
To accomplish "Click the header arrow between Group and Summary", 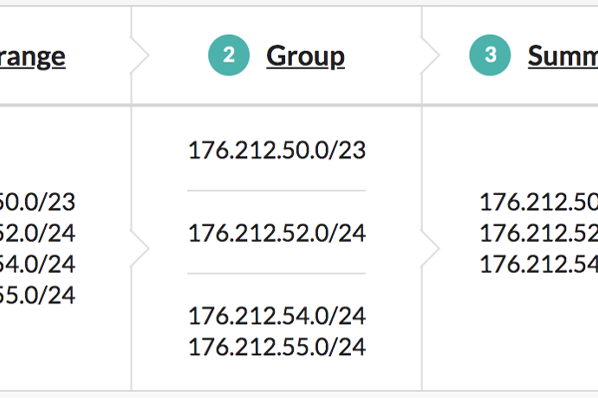I will [x=431, y=56].
